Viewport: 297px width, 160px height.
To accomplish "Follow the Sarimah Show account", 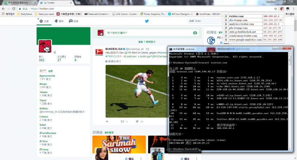I will point(130,158).
